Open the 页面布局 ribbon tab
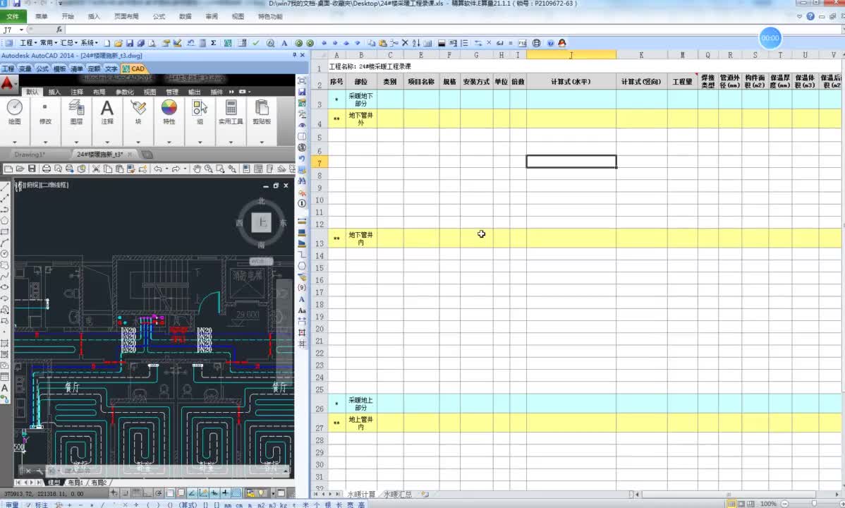Image resolution: width=845 pixels, height=508 pixels. (126, 17)
